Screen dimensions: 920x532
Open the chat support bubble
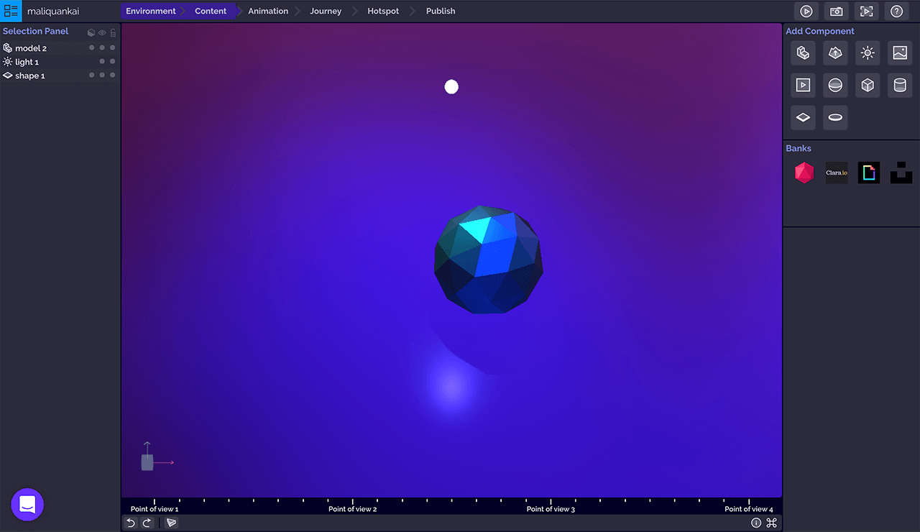point(27,505)
